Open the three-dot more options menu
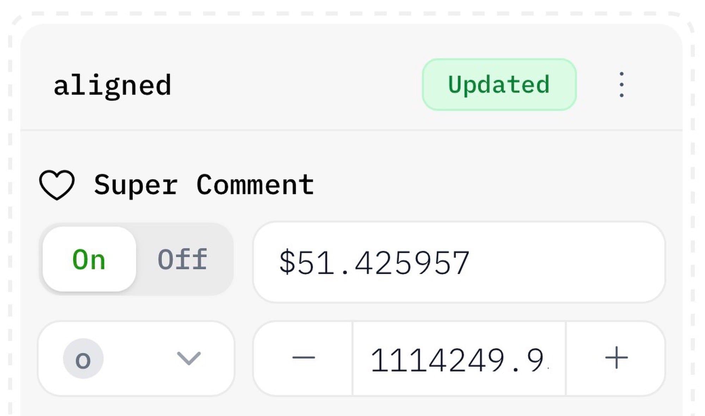 [621, 85]
